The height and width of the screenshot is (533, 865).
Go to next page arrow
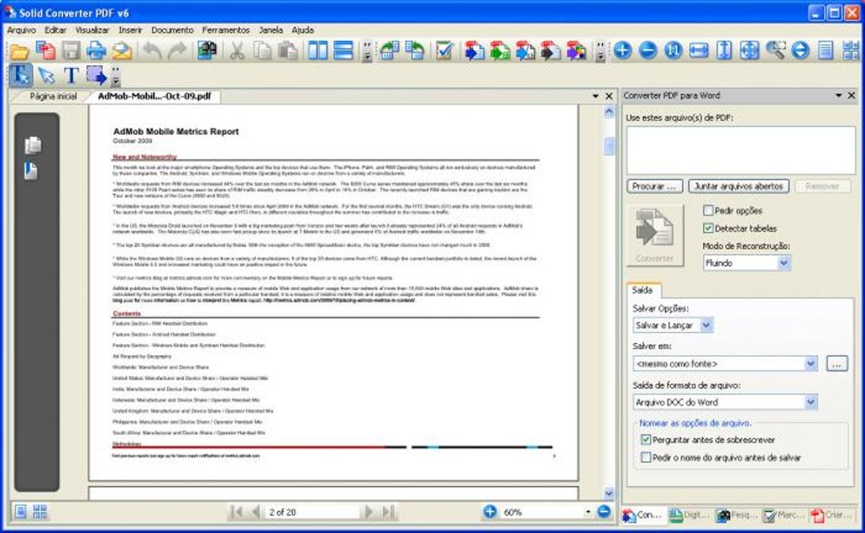point(369,512)
